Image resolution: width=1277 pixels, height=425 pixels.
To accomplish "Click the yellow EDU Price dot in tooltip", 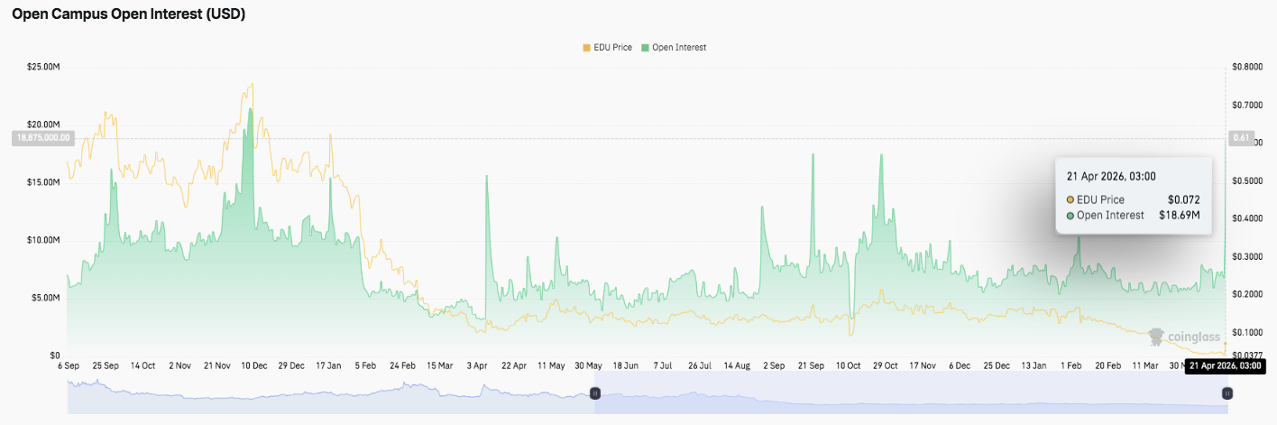I will [x=1070, y=199].
